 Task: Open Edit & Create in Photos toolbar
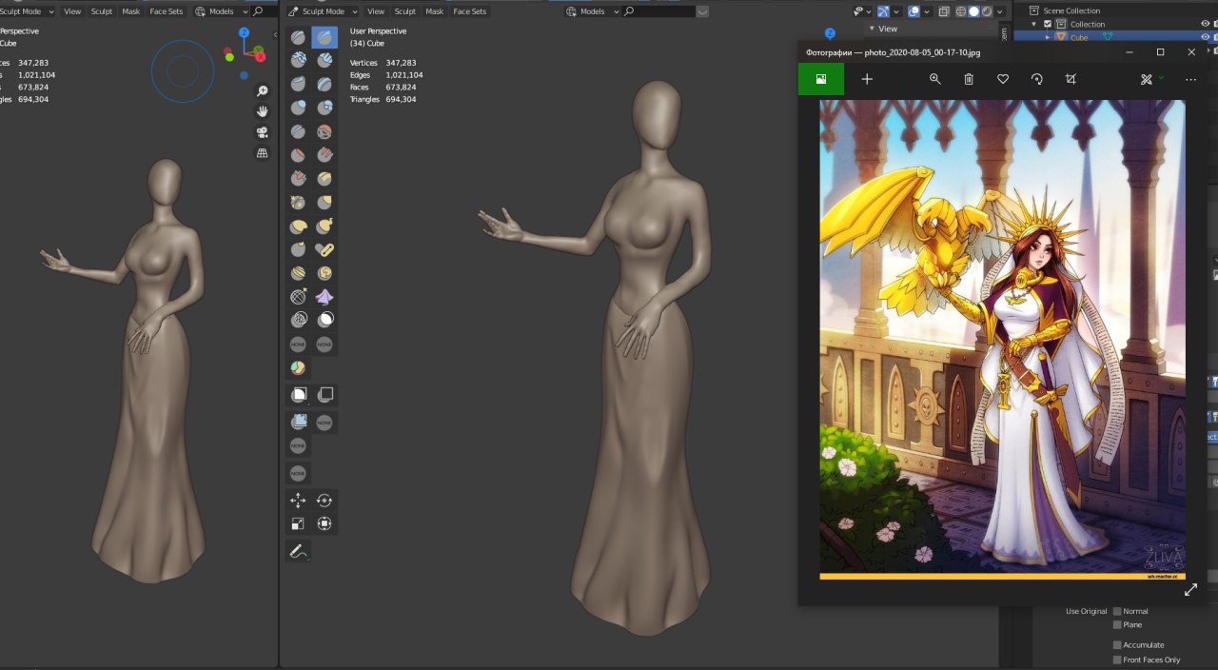pyautogui.click(x=1151, y=80)
